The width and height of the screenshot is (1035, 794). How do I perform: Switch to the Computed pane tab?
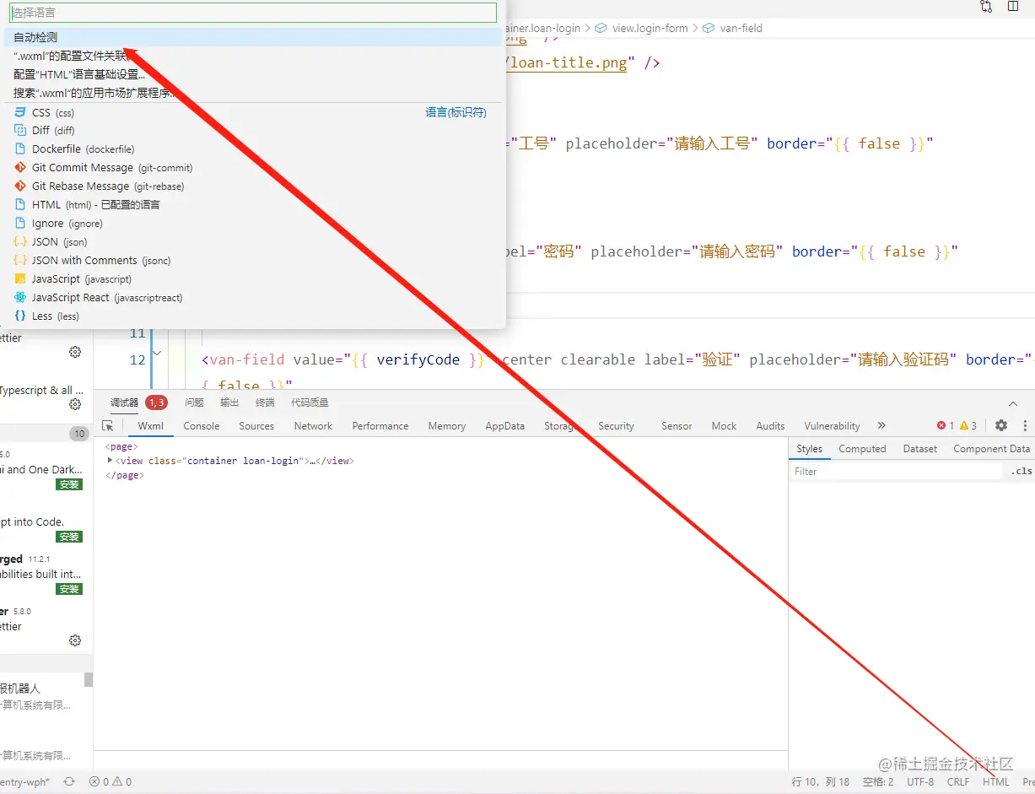click(x=862, y=449)
